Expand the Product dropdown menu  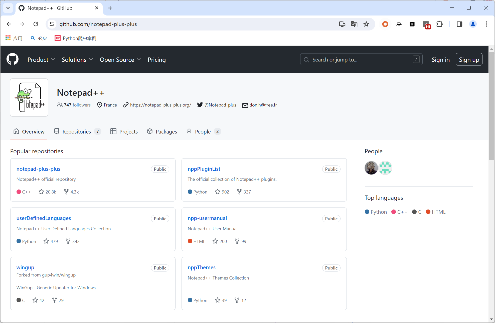point(41,60)
